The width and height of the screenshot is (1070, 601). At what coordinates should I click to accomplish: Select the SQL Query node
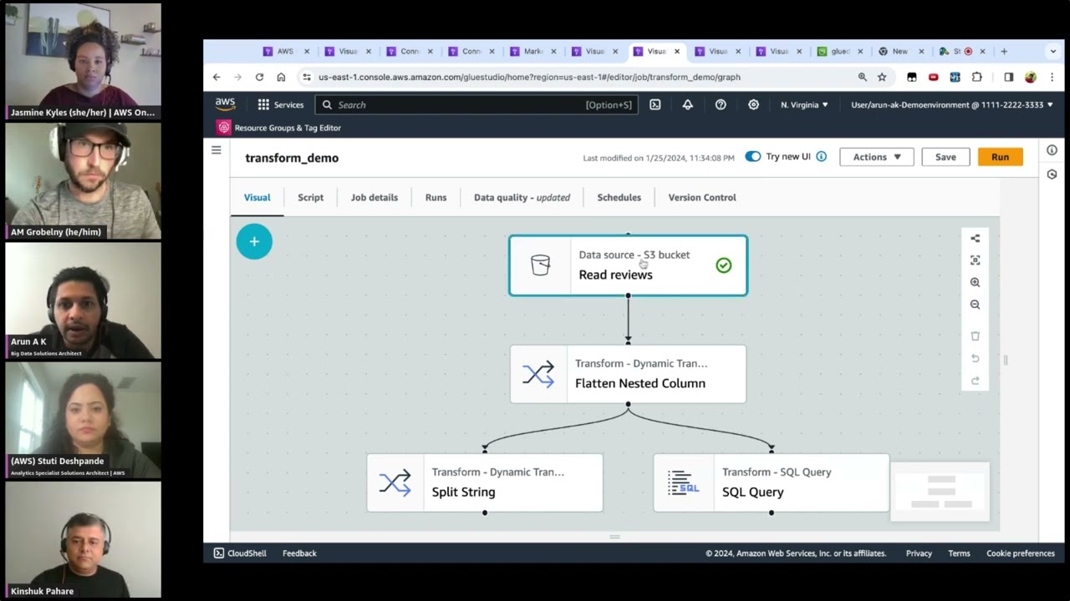pos(771,482)
